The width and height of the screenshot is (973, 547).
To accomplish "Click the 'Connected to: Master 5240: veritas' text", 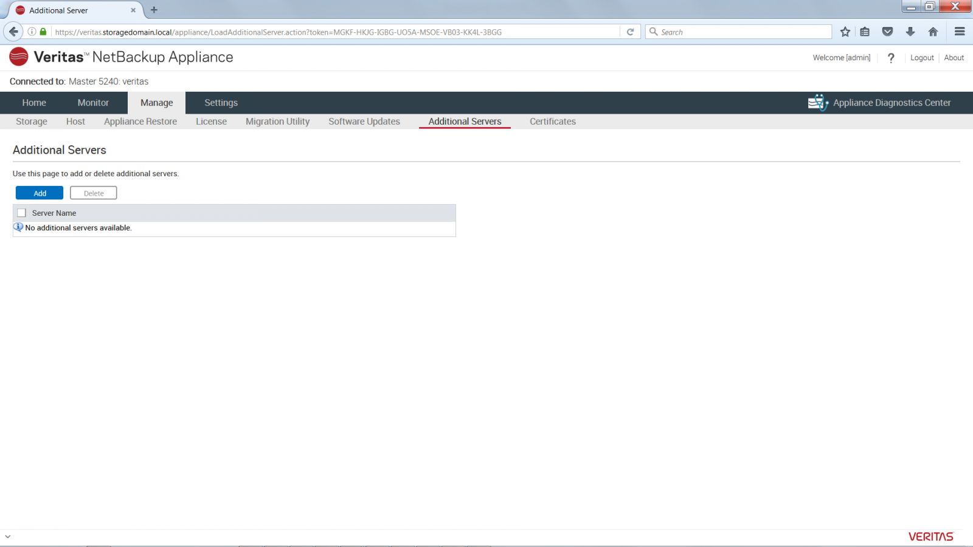I will [x=79, y=81].
